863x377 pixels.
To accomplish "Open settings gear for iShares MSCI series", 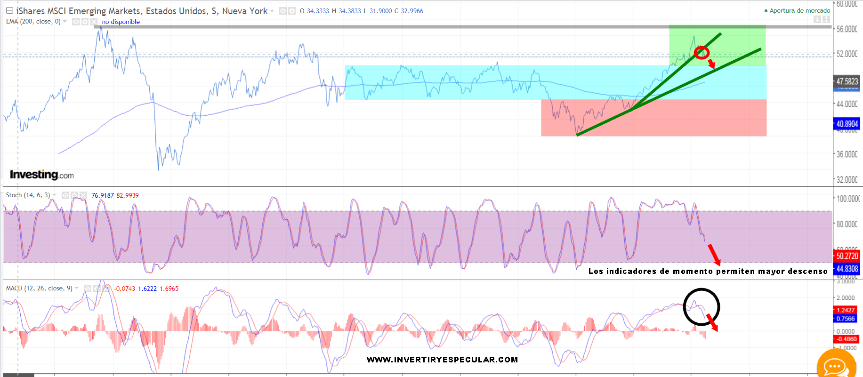I will tap(292, 11).
